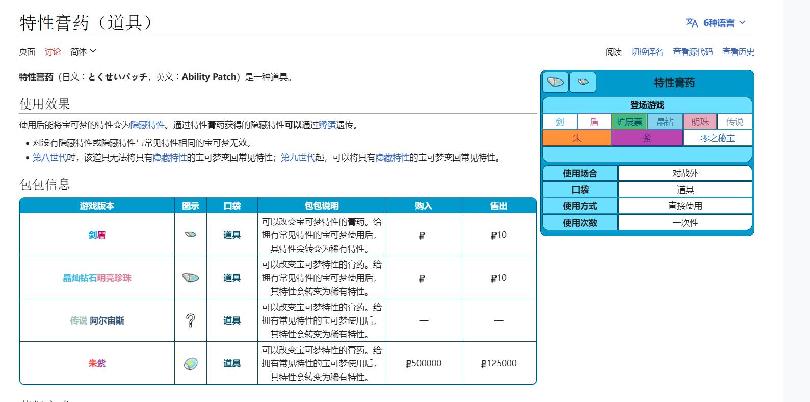Click the 游戏版本 column header
The width and height of the screenshot is (810, 402).
[97, 206]
